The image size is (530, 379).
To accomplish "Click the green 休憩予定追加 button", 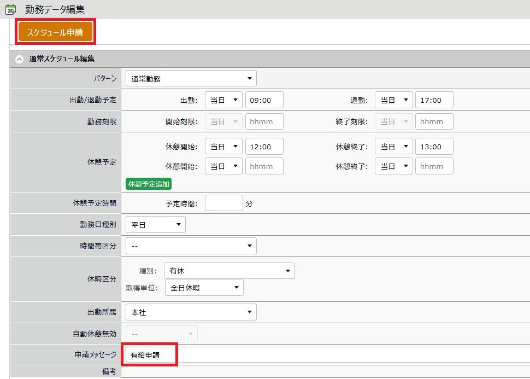I will pyautogui.click(x=149, y=184).
